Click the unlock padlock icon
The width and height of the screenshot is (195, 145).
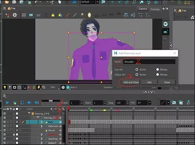click(60, 15)
